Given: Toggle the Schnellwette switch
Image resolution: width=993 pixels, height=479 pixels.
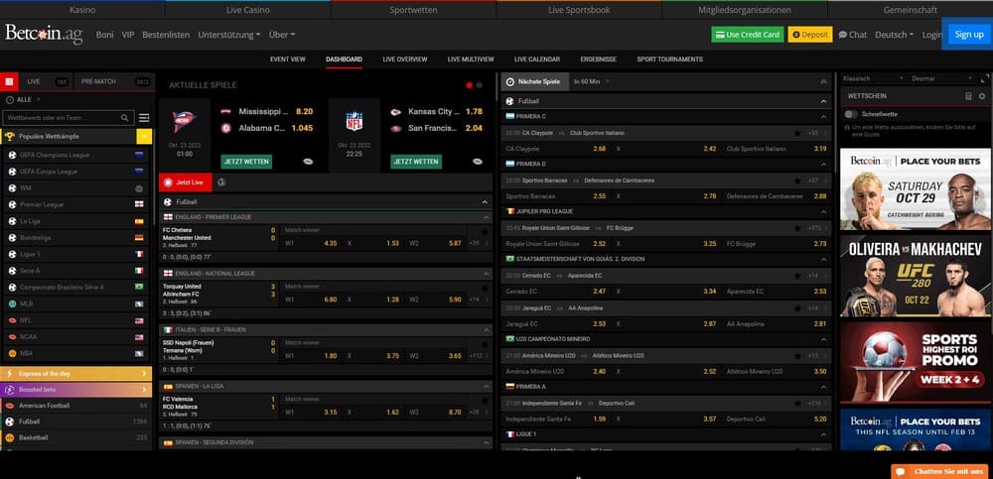Looking at the screenshot, I should pos(851,114).
